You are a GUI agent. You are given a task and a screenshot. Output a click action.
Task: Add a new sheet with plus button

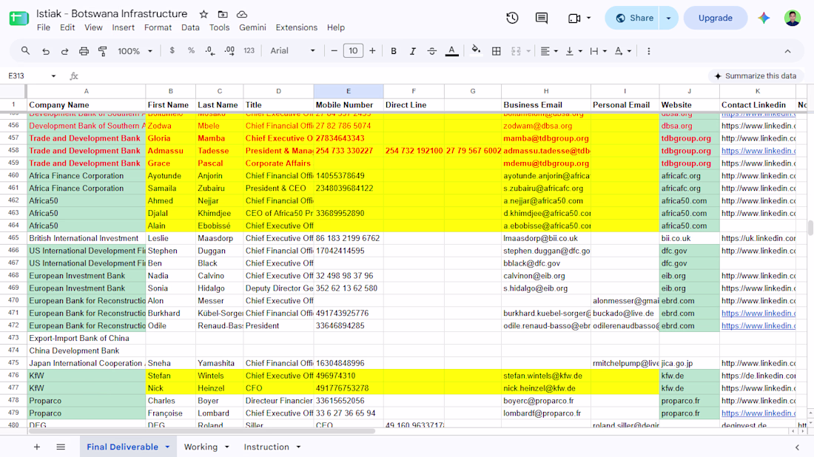point(37,447)
